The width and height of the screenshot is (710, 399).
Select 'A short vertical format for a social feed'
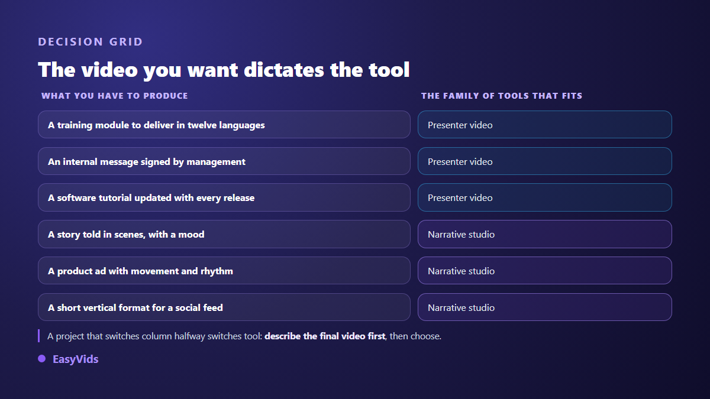point(224,307)
